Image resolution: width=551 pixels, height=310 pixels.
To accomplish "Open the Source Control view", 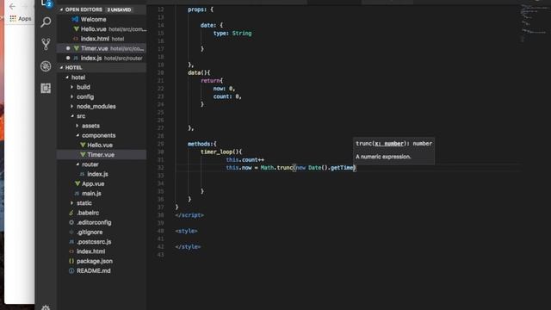I will [46, 44].
